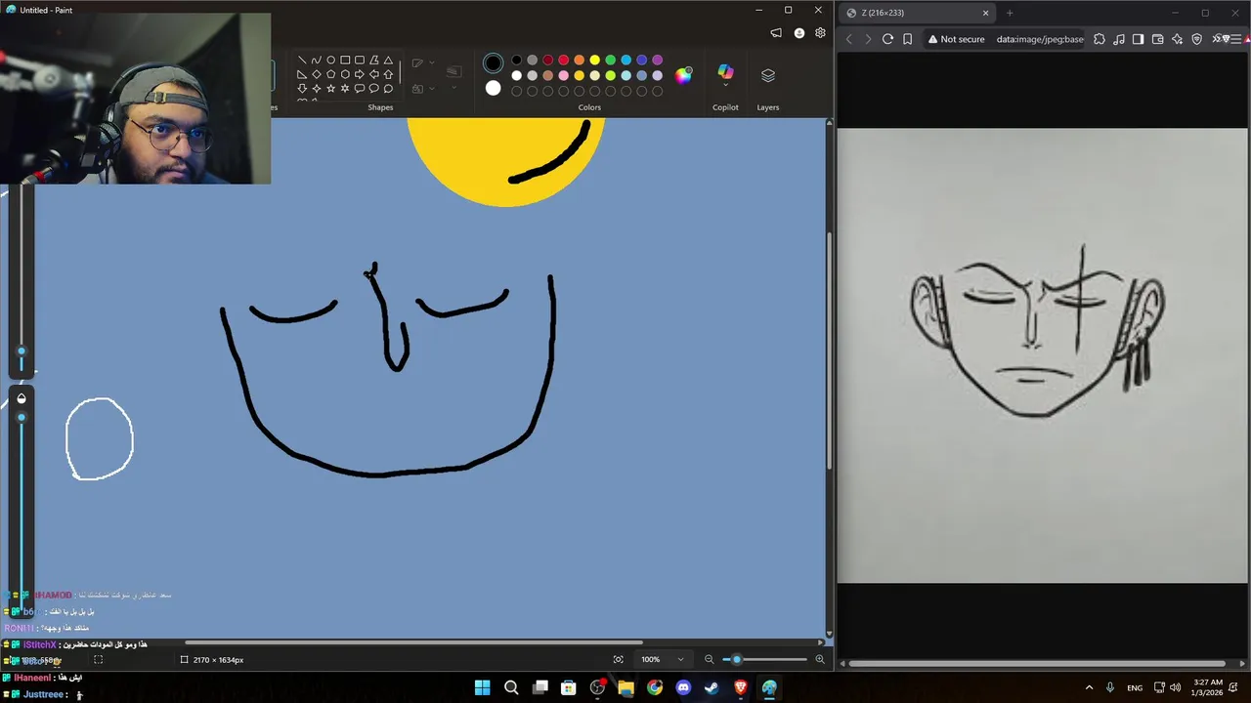Open zoom percentage dropdown arrow
The height and width of the screenshot is (703, 1251).
681,659
